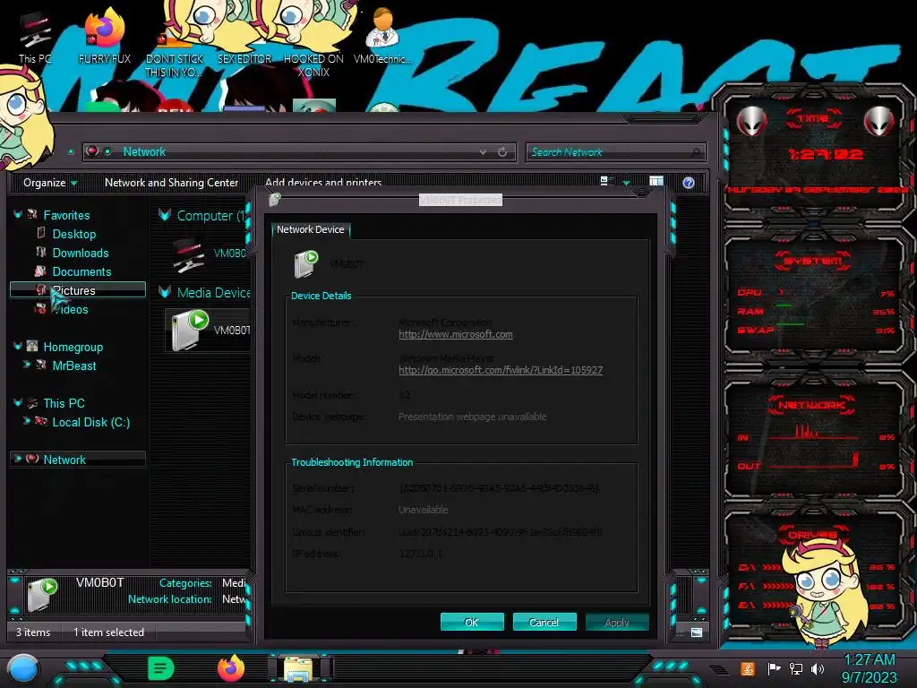Open the HOOKED ON XONIX shortcut
The width and height of the screenshot is (917, 688).
tap(313, 44)
